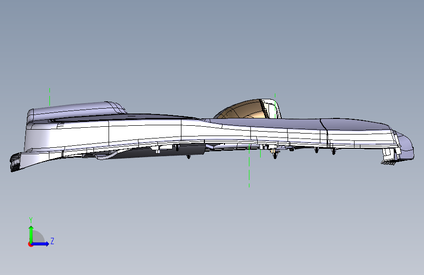
Task: Select the red X axis origin ball
Action: (x=30, y=244)
